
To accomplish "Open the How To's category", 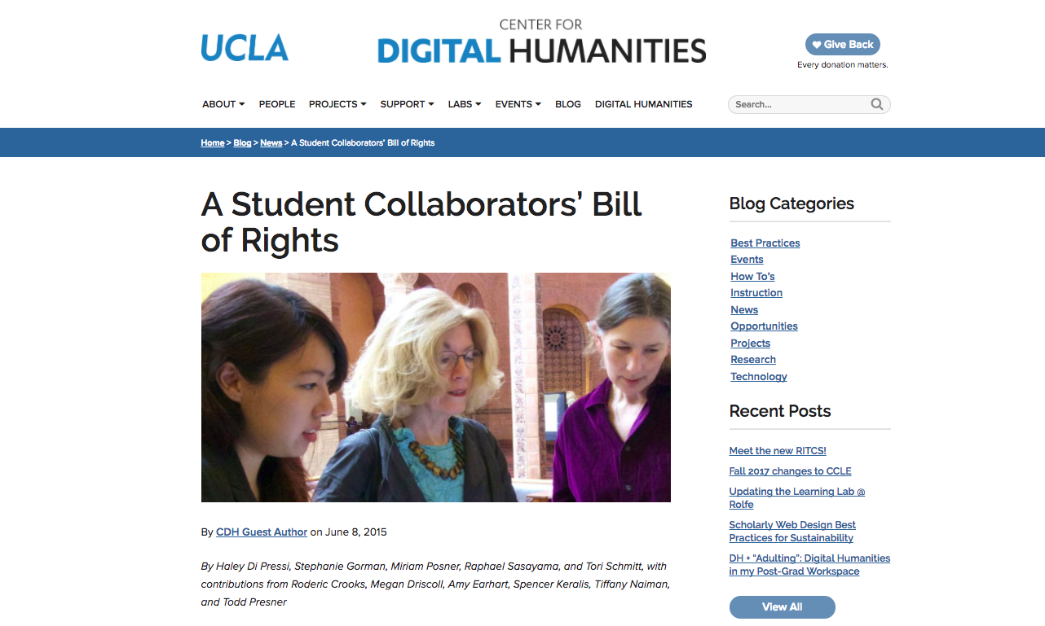I will coord(752,277).
